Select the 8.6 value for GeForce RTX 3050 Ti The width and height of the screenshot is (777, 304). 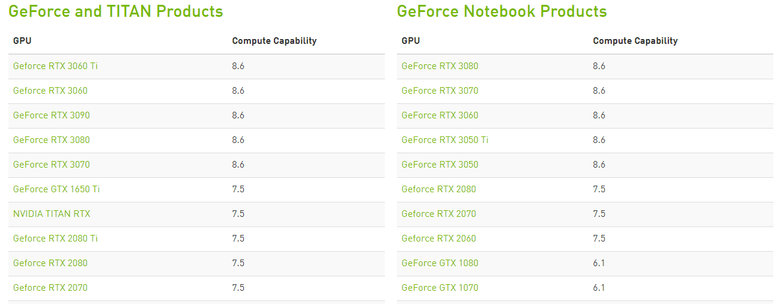(x=599, y=140)
